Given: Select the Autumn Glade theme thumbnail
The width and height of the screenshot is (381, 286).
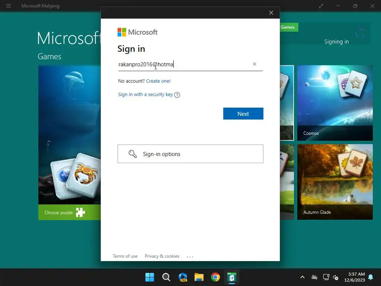Looking at the screenshot, I should [x=335, y=182].
